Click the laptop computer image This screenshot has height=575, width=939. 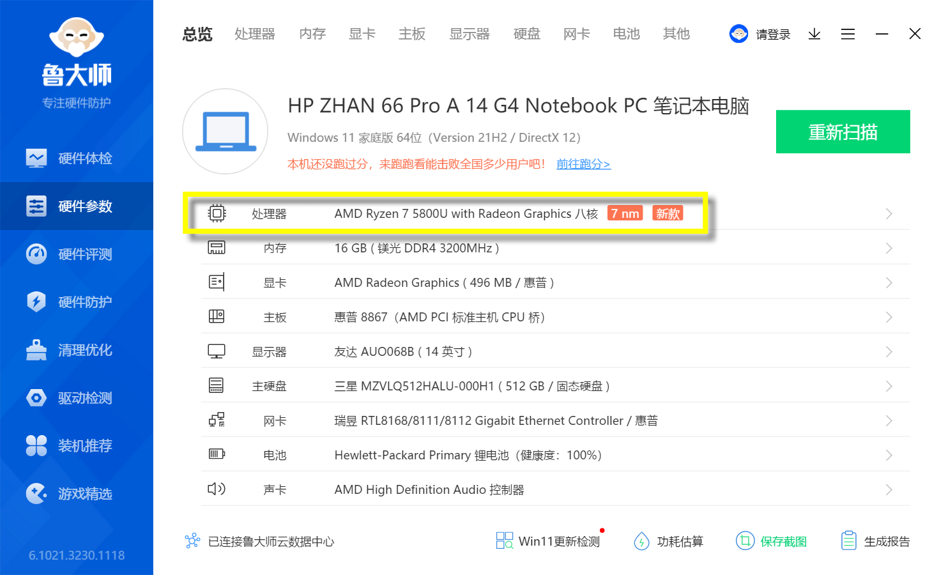pyautogui.click(x=225, y=131)
